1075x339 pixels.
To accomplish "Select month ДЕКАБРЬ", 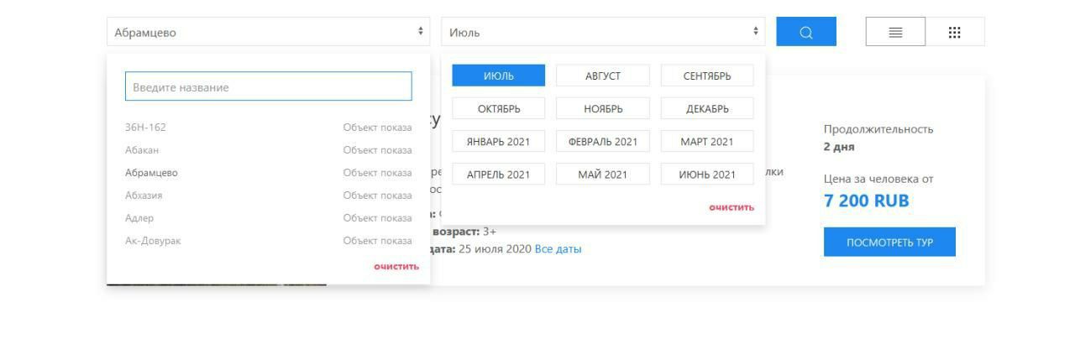I will pos(707,108).
